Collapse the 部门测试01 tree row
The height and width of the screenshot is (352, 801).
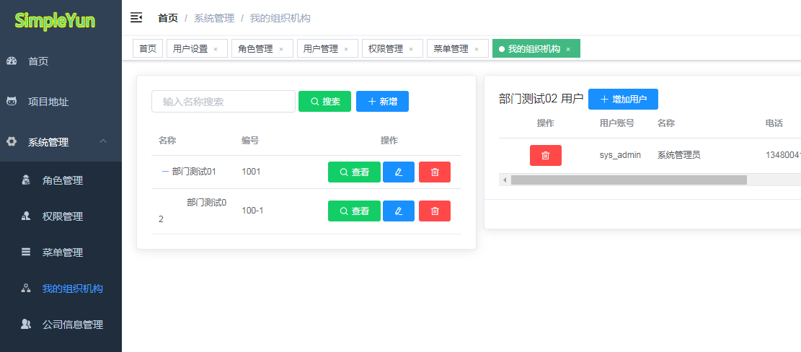pyautogui.click(x=165, y=172)
